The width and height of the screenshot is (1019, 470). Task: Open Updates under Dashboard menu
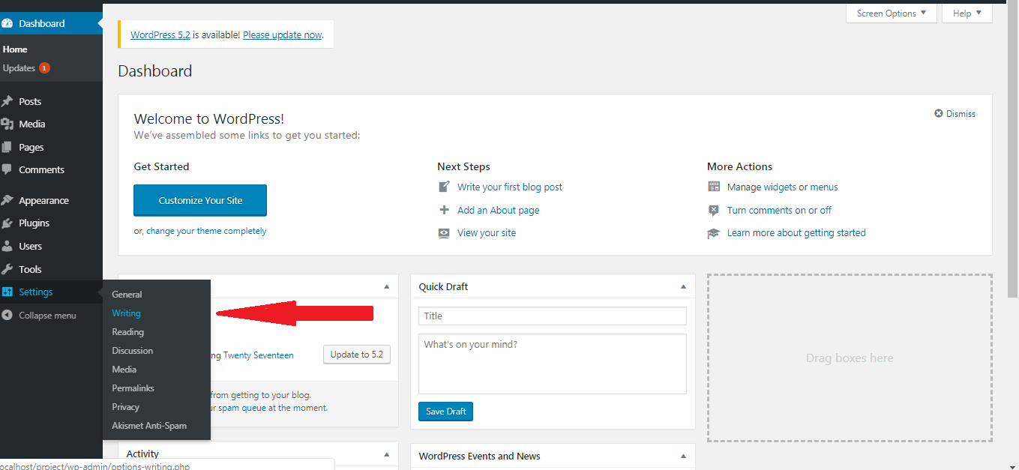19,68
